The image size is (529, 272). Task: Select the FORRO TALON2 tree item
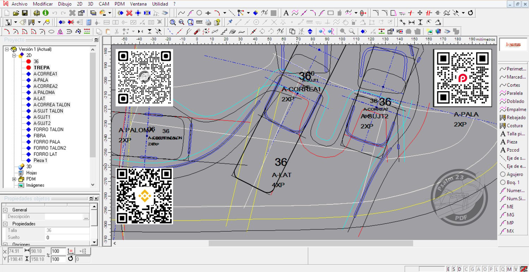50,148
